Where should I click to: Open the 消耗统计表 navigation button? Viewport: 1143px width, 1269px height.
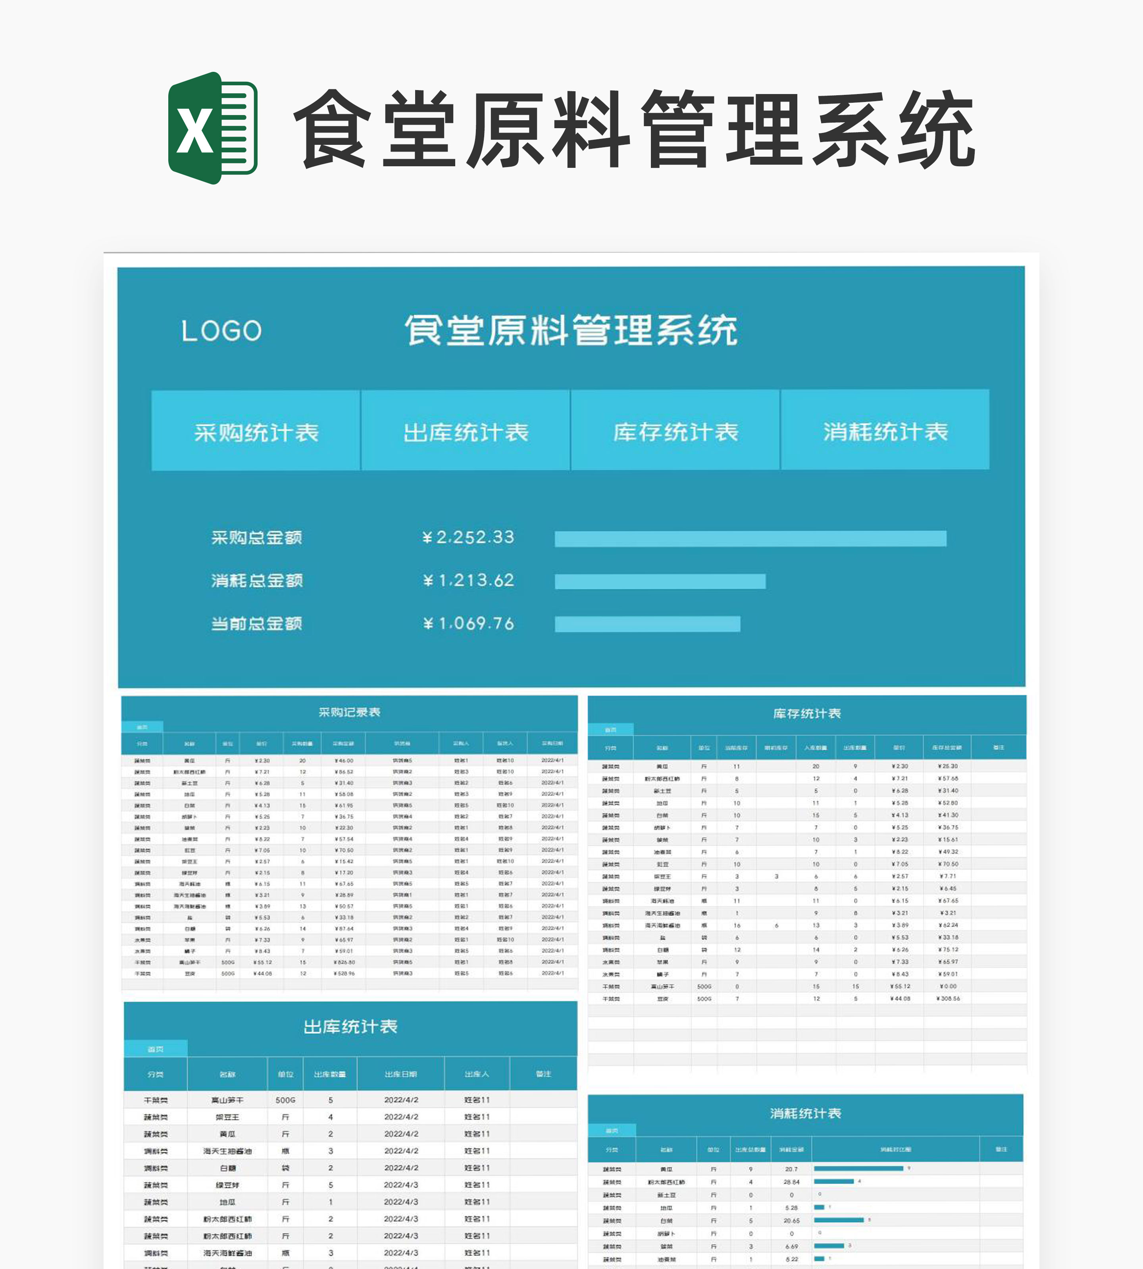885,433
